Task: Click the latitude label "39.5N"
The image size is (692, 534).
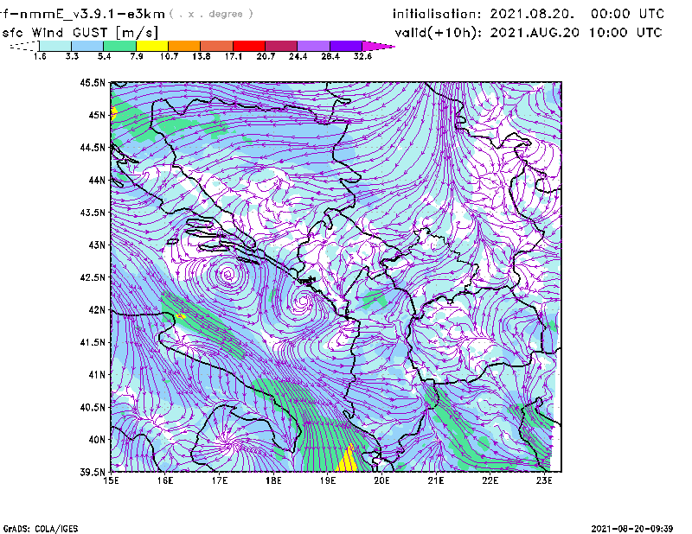Action: (93, 473)
